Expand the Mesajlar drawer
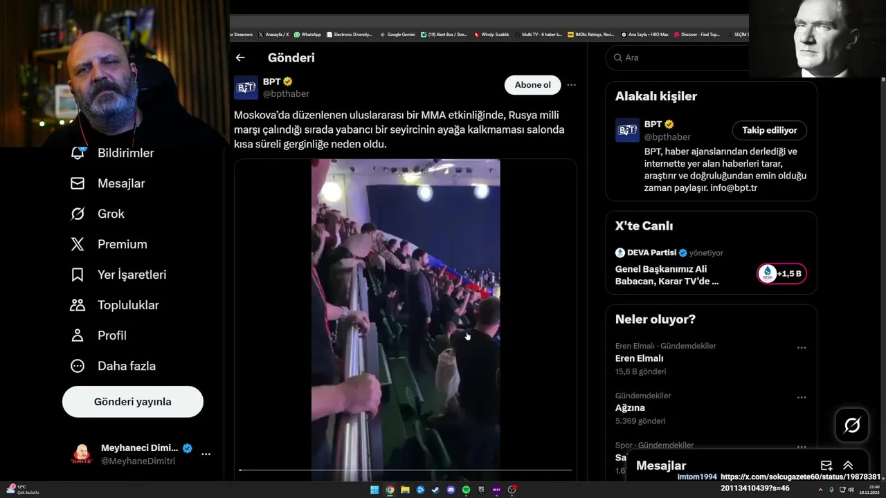The image size is (886, 498). point(848,465)
